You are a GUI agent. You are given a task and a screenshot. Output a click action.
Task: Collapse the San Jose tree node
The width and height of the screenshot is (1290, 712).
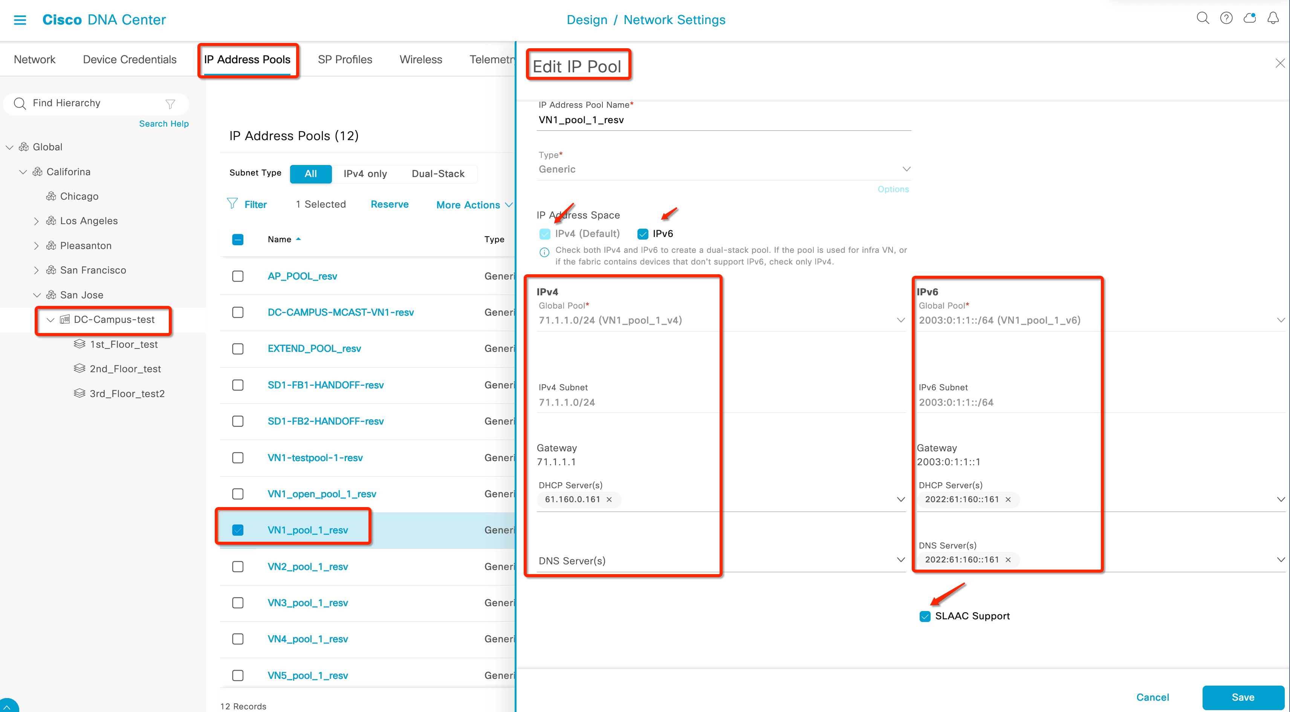coord(37,295)
